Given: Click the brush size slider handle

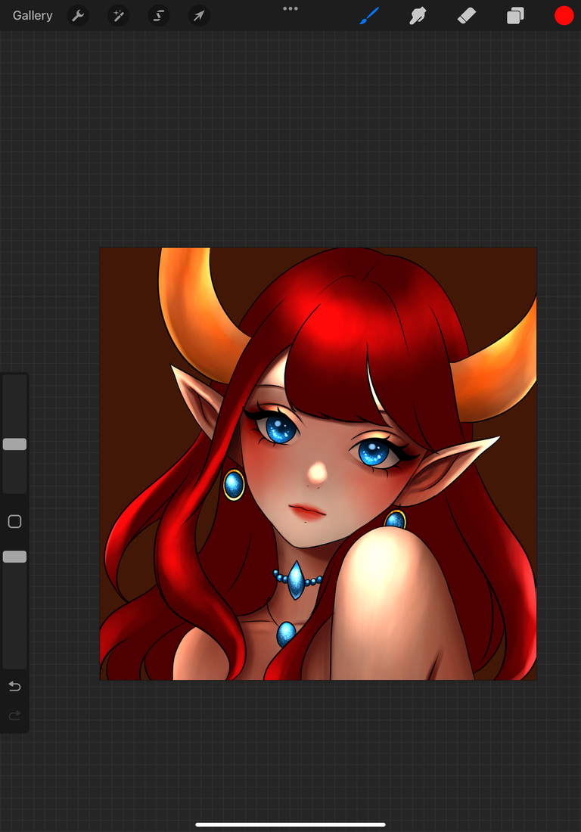Looking at the screenshot, I should tap(15, 444).
